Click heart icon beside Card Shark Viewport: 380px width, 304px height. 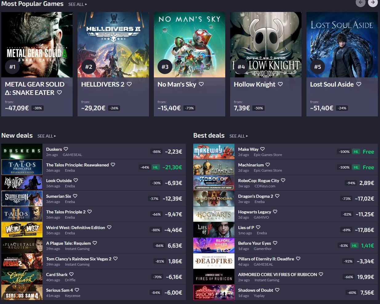pyautogui.click(x=71, y=274)
